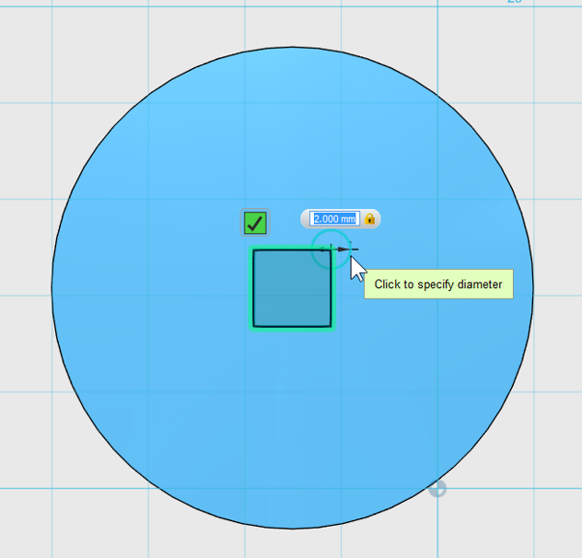Select the highlighted square face
582x558 pixels.
point(292,288)
